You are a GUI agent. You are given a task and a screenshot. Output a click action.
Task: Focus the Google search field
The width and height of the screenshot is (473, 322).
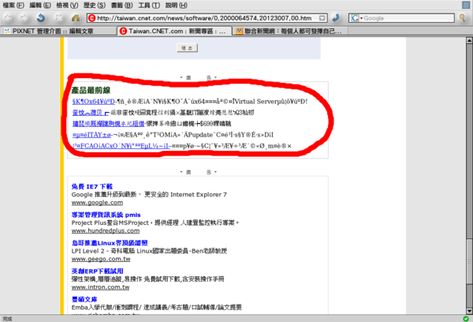(x=408, y=18)
